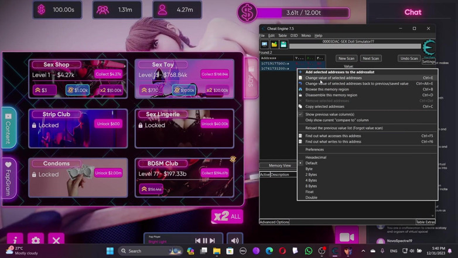458x258 pixels.
Task: Open the Edit menu in Cheat Engine
Action: pos(271,35)
